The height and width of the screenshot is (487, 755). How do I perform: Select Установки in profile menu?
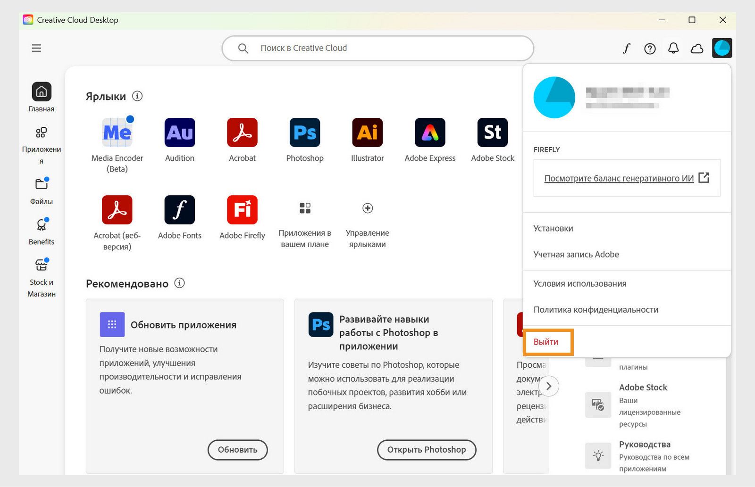553,228
